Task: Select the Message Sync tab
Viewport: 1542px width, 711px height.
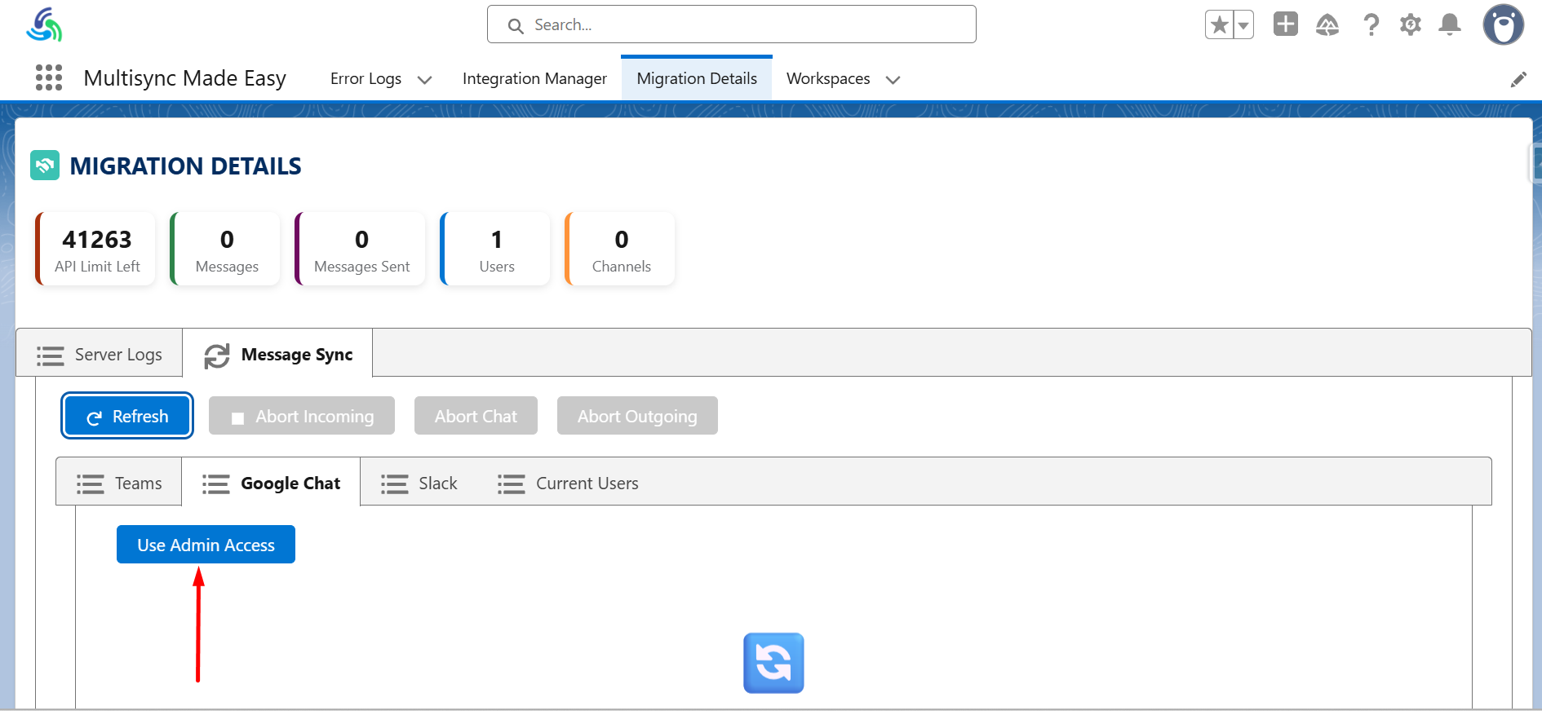Action: 278,354
